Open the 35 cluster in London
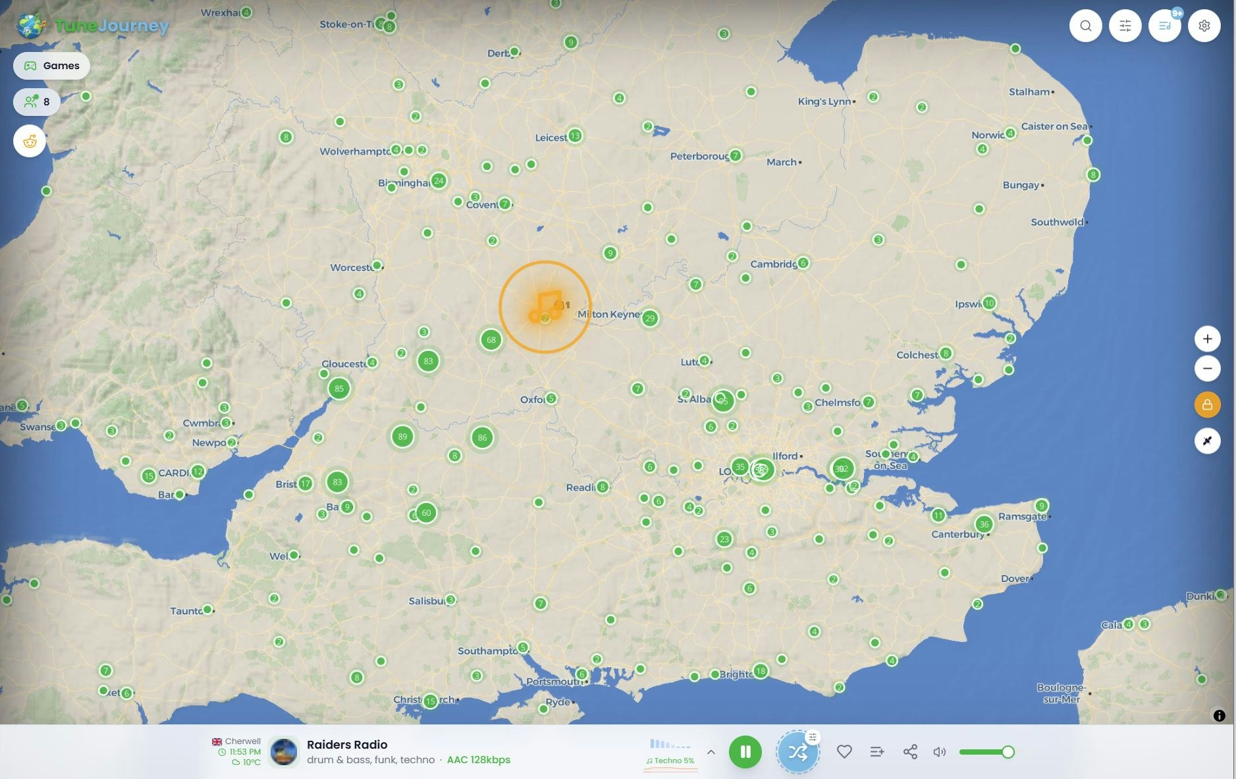 [740, 467]
